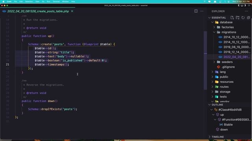
Task: Collapse the database folder chevron
Action: tap(212, 22)
